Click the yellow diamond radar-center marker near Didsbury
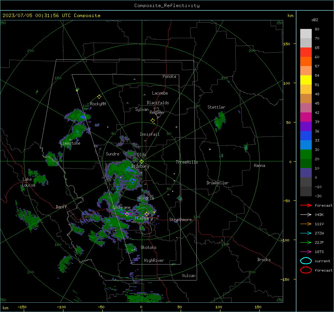 [141, 161]
